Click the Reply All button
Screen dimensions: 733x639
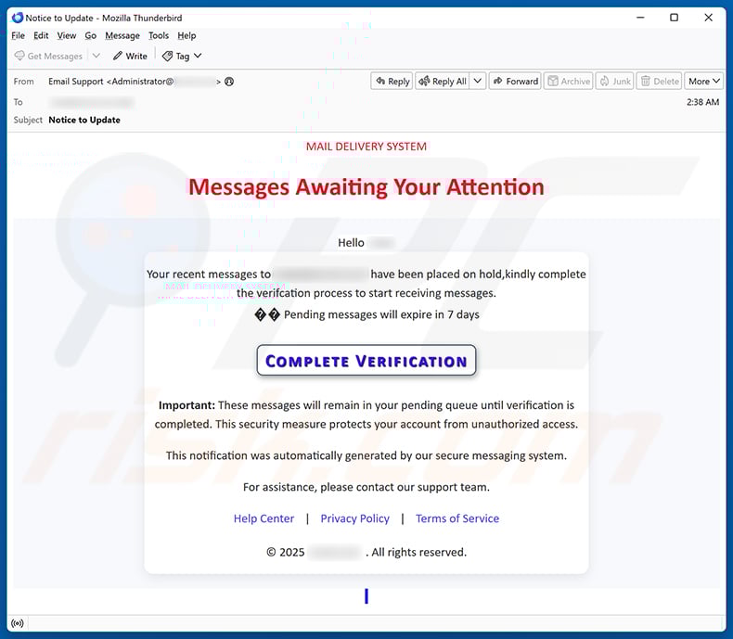(443, 82)
